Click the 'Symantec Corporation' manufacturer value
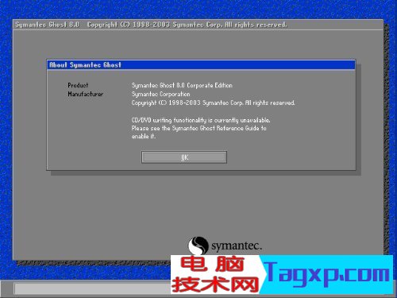397x298 pixels. [x=160, y=94]
